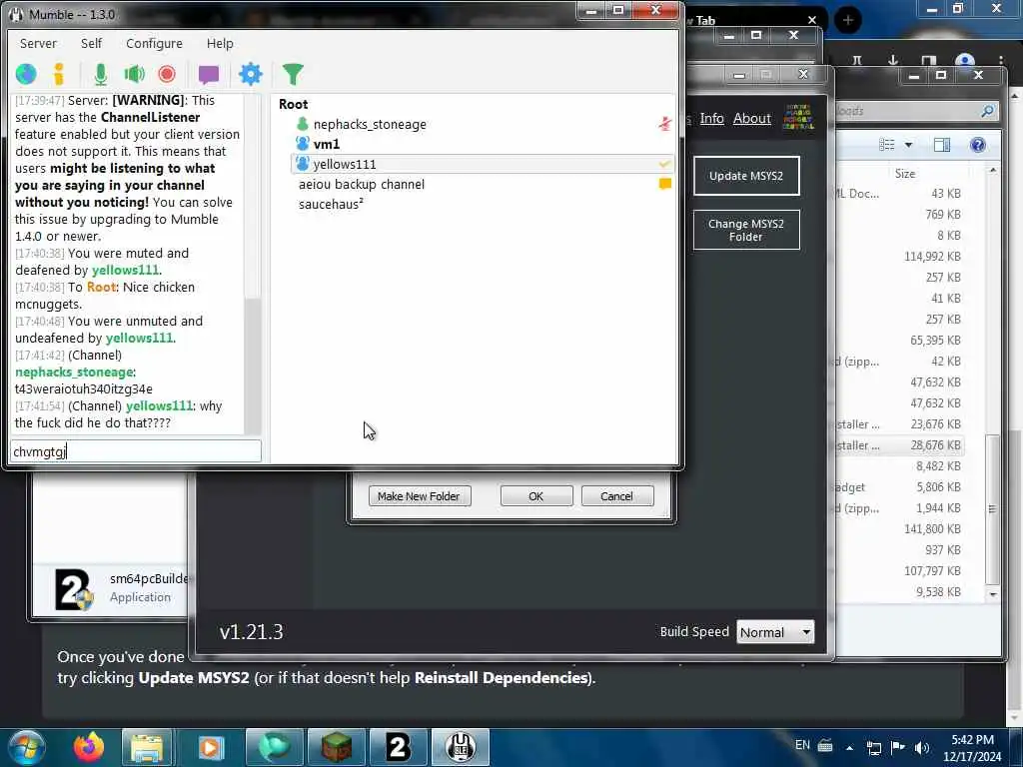Open the Explorer view options dropdown arrow
Image resolution: width=1023 pixels, height=767 pixels.
tap(908, 145)
